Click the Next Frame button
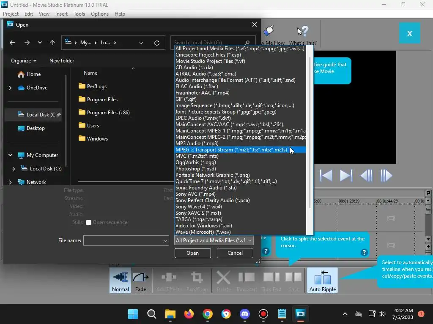 (386, 175)
